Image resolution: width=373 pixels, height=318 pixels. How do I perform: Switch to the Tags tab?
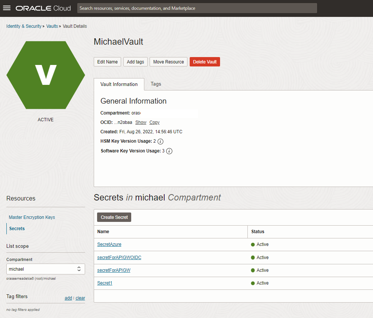coord(156,84)
